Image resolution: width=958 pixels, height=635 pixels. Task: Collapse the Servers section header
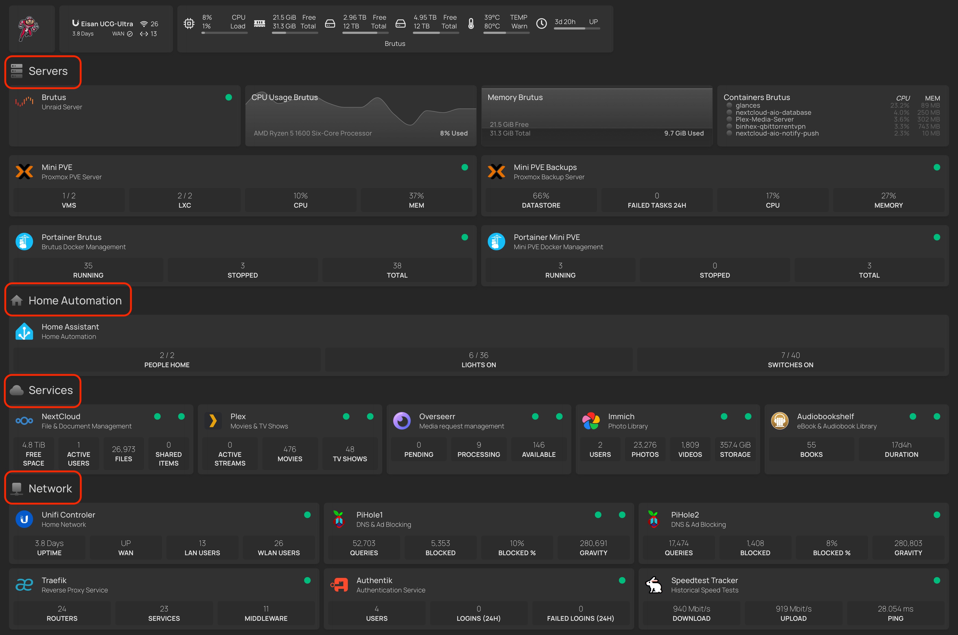(x=48, y=71)
